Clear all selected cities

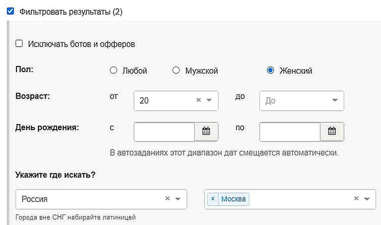coord(357,199)
